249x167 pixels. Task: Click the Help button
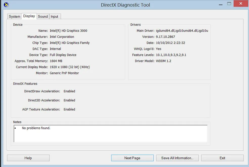28,158
